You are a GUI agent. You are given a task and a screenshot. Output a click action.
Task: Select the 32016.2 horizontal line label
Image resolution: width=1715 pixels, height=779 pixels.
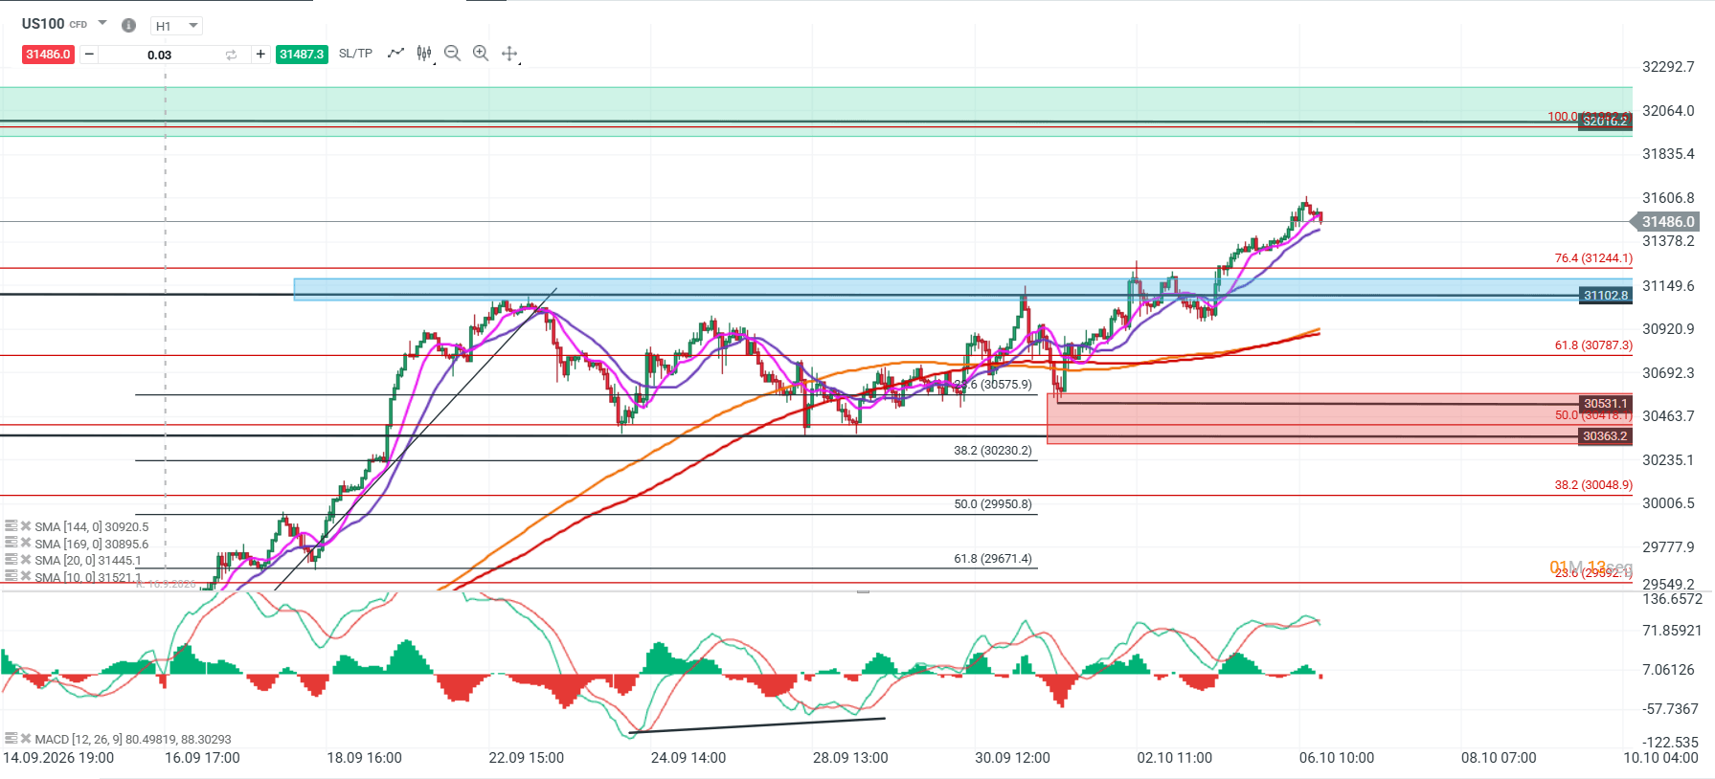[x=1606, y=122]
